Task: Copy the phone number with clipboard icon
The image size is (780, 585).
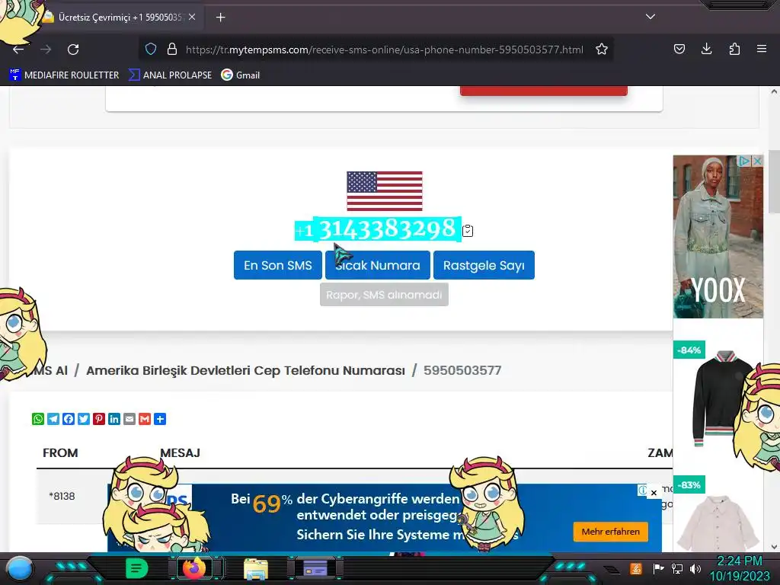Action: point(468,231)
